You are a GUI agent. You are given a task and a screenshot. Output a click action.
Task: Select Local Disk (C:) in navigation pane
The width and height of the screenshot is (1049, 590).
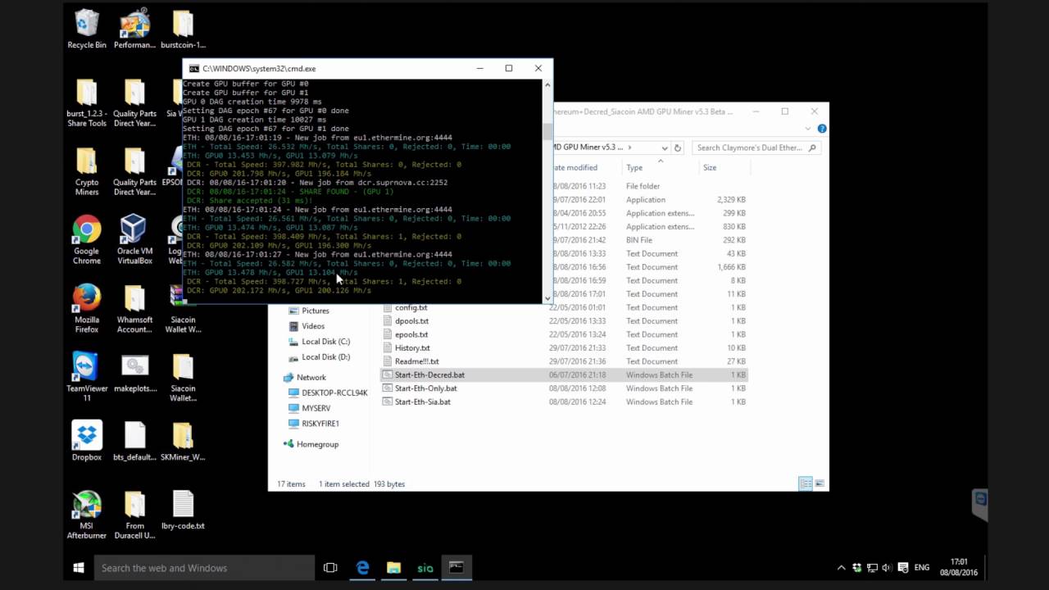point(325,342)
